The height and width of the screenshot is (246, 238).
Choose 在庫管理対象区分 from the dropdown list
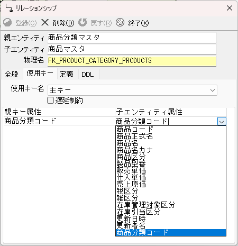pyautogui.click(x=171, y=205)
